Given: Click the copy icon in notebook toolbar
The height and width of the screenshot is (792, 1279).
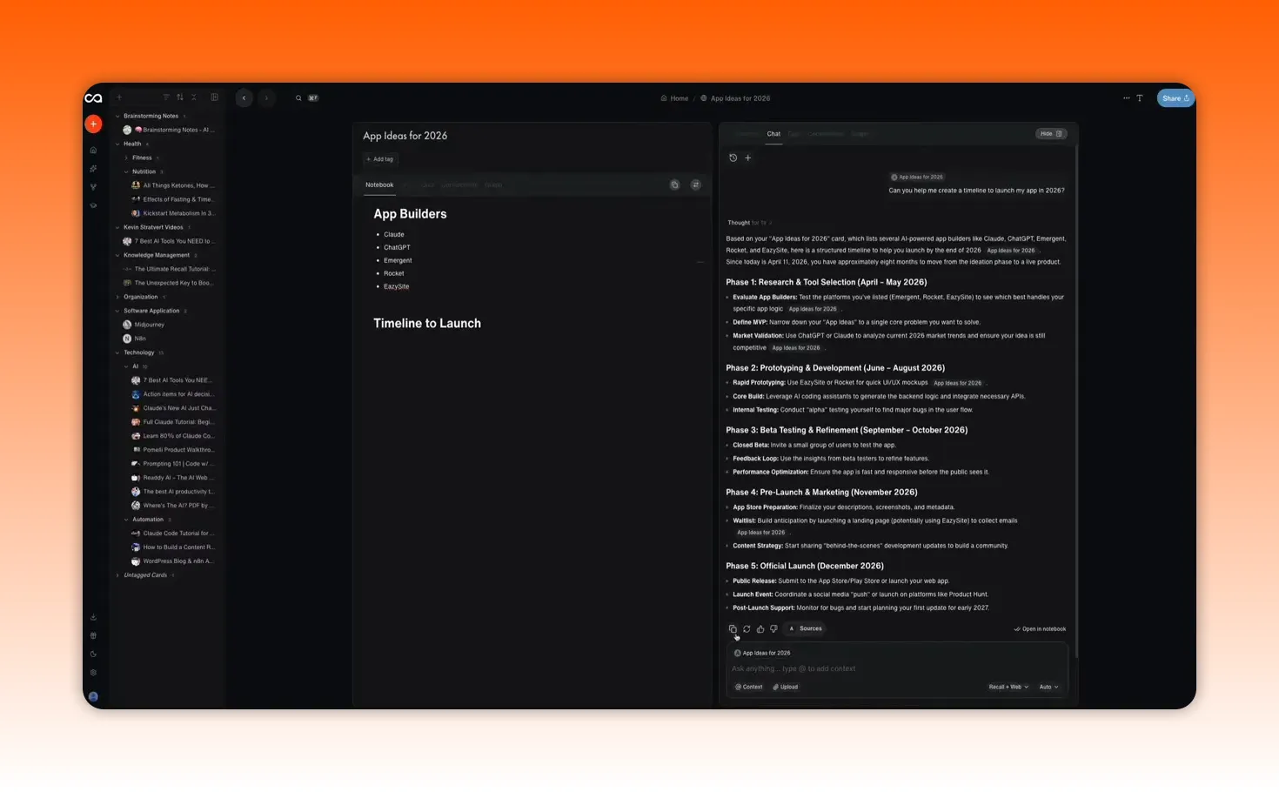Looking at the screenshot, I should point(674,185).
